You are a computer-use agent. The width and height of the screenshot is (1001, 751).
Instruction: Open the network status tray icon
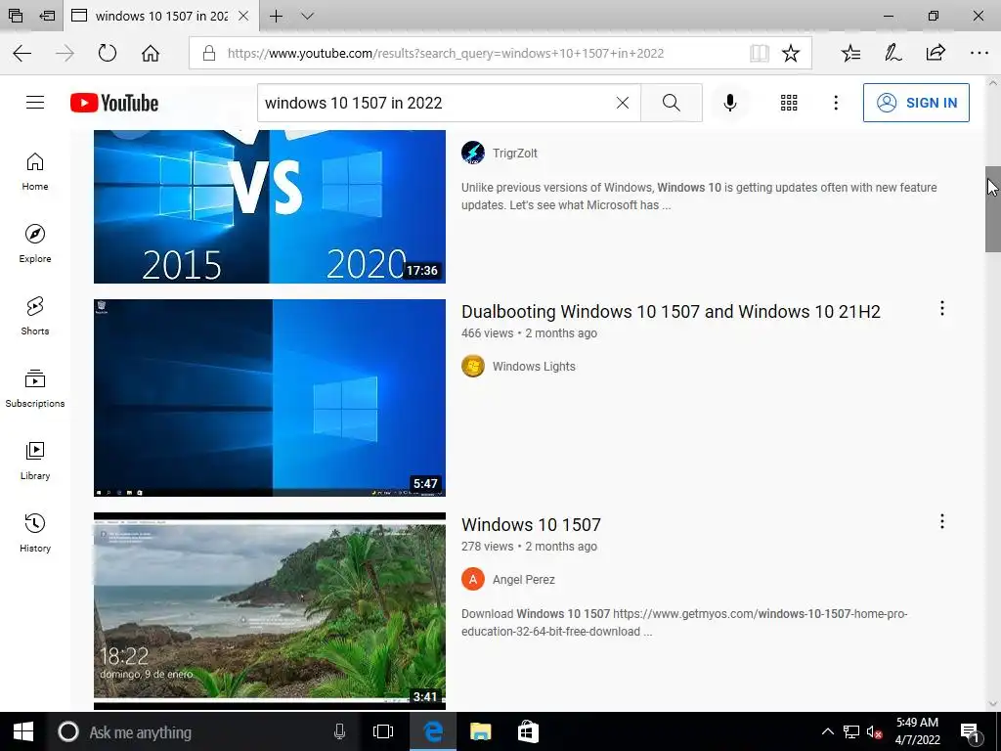[x=851, y=731]
